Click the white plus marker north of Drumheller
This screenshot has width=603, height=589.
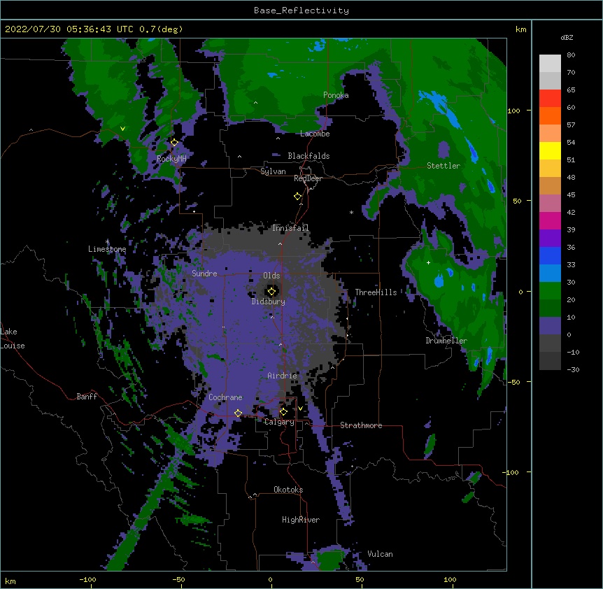point(428,262)
